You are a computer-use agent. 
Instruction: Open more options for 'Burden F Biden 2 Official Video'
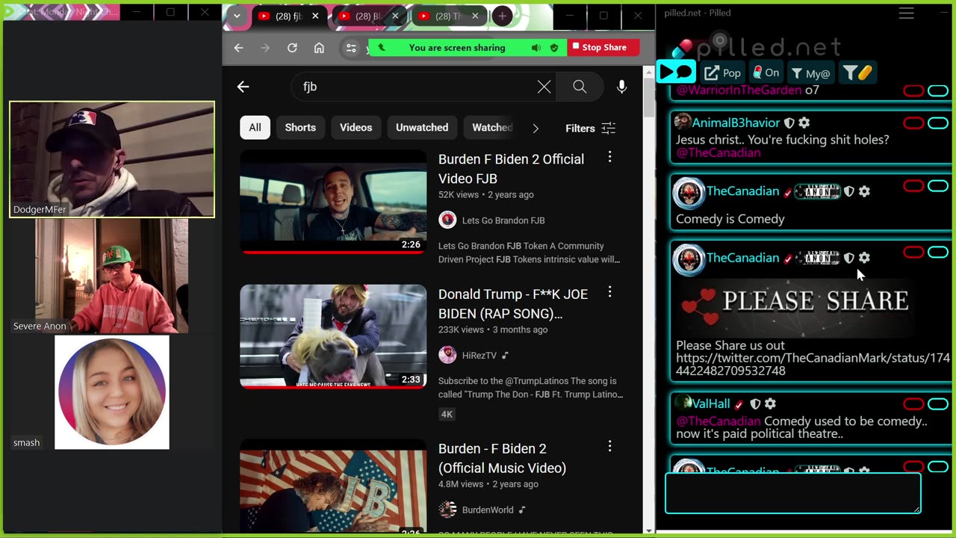pos(609,157)
